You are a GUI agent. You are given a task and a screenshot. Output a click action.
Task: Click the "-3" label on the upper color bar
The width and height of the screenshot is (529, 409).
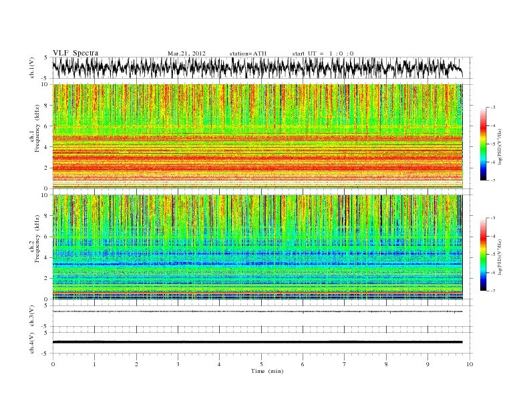492,108
